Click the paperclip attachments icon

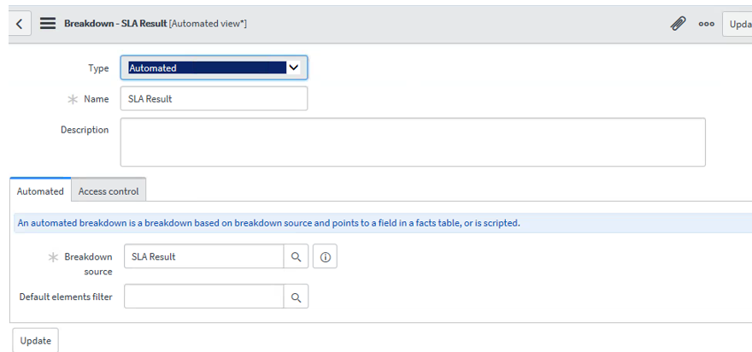pyautogui.click(x=678, y=24)
